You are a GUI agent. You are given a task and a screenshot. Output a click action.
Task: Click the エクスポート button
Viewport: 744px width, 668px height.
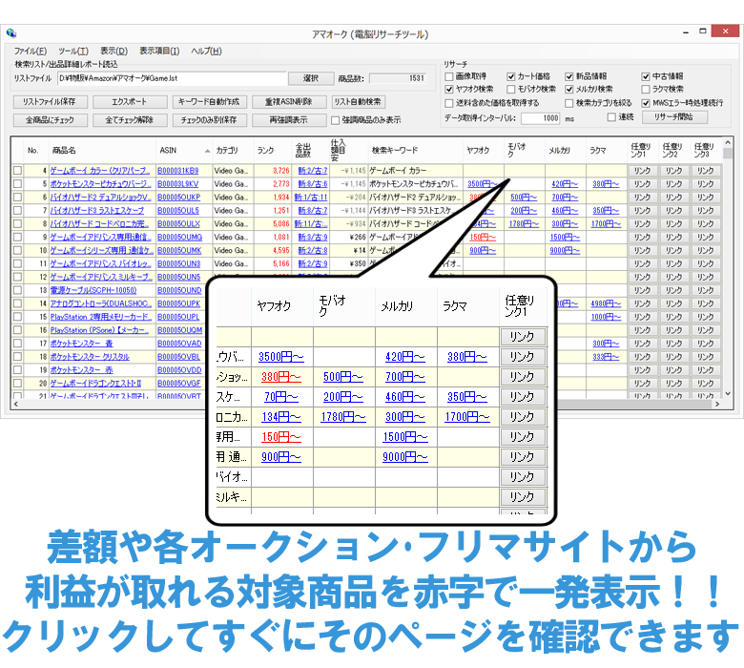[x=129, y=101]
